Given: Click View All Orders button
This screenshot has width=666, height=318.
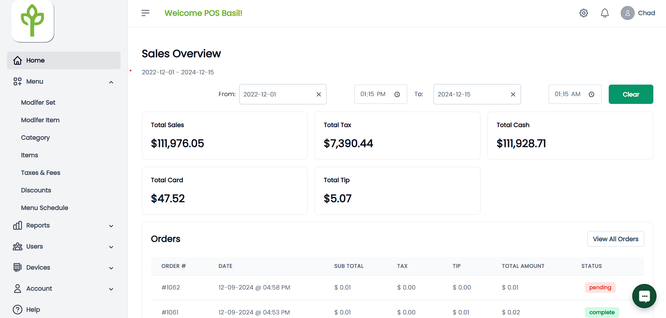Looking at the screenshot, I should [615, 239].
